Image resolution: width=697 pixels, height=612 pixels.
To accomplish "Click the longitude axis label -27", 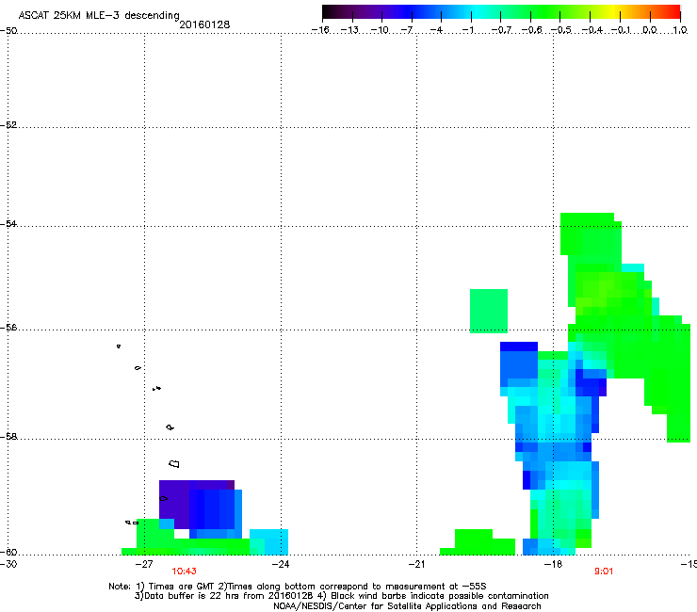I will tap(144, 564).
